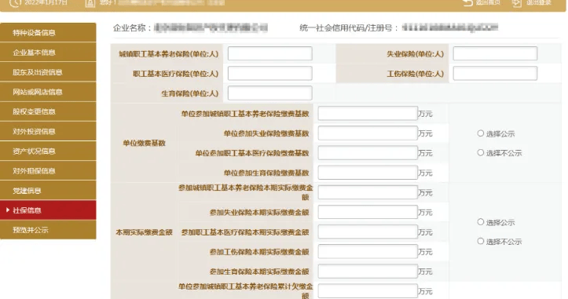Open 资产状况信息 sidebar item
The image size is (568, 299).
tap(48, 151)
